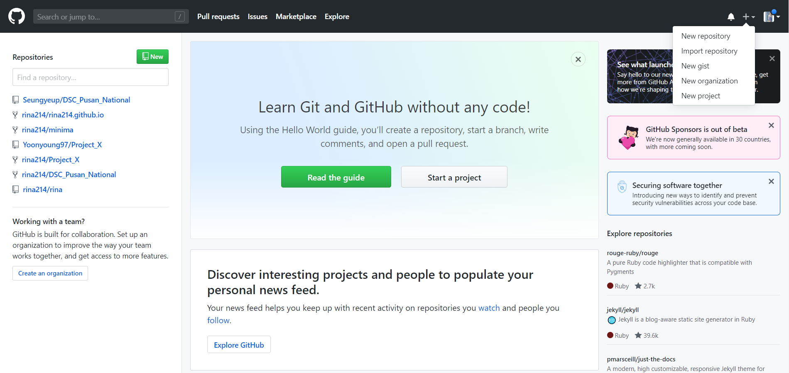Image resolution: width=789 pixels, height=373 pixels.
Task: Click the 39.6k star count for jekyll
Action: 651,336
